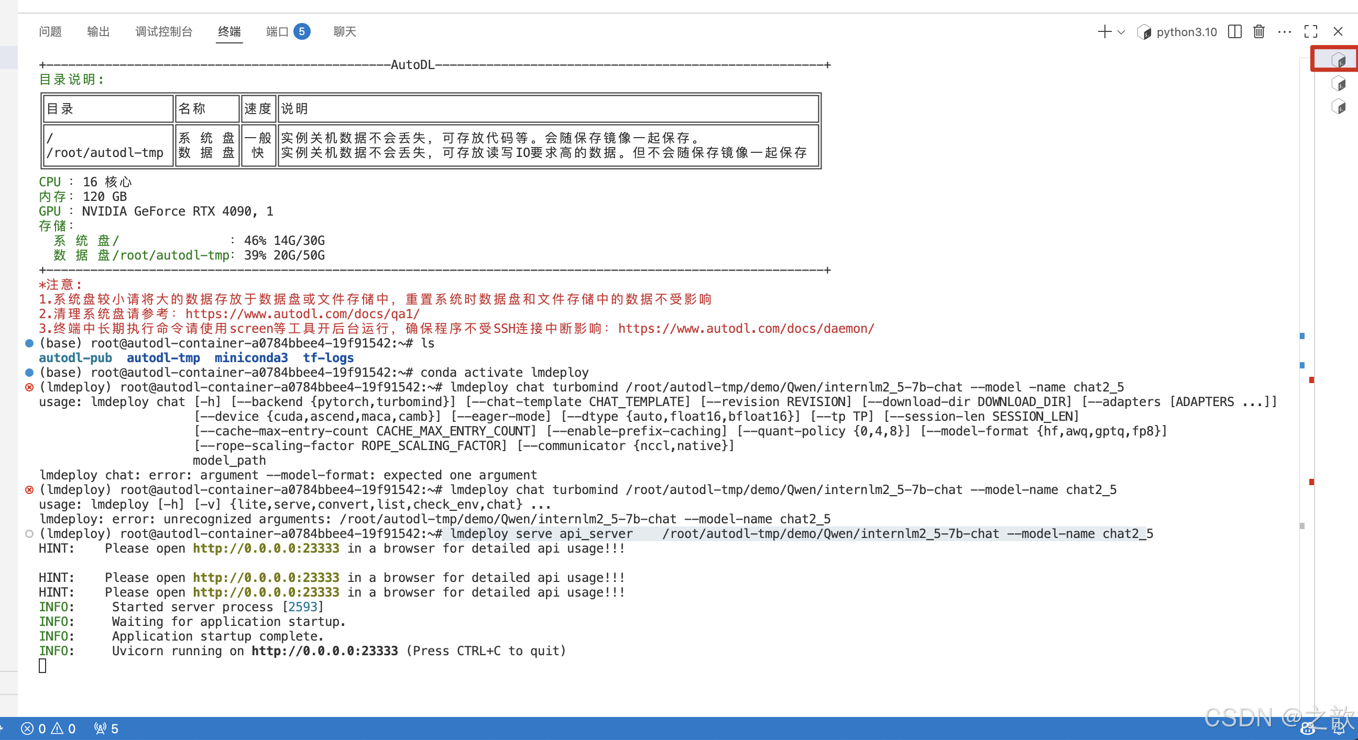Click the autodl-tmp directory in the ls output

pyautogui.click(x=163, y=358)
